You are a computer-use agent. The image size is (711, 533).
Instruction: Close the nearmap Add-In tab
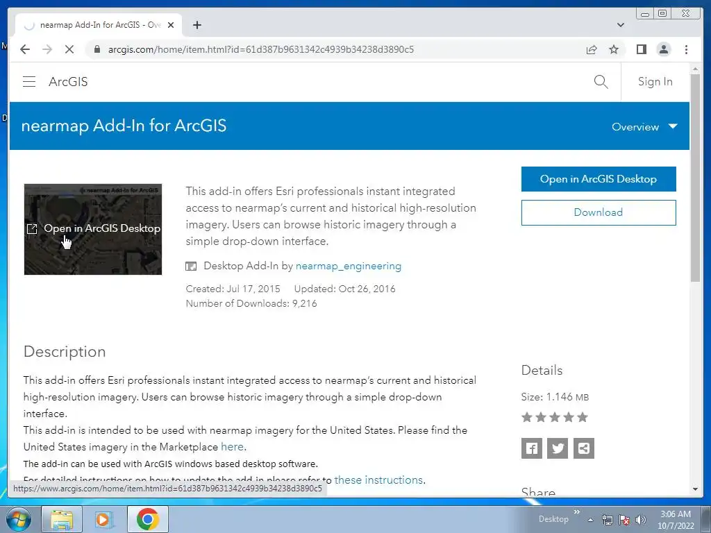tap(171, 25)
